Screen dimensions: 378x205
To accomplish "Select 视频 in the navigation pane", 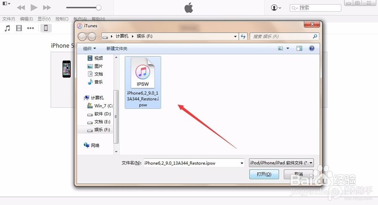I will tap(96, 58).
